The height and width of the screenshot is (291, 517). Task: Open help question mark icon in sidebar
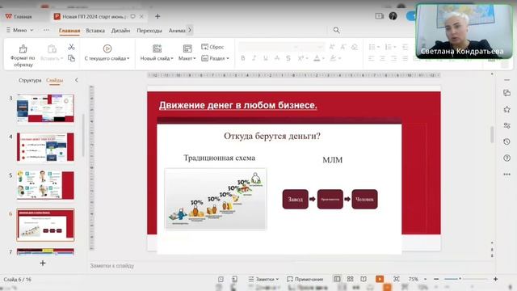point(506,158)
